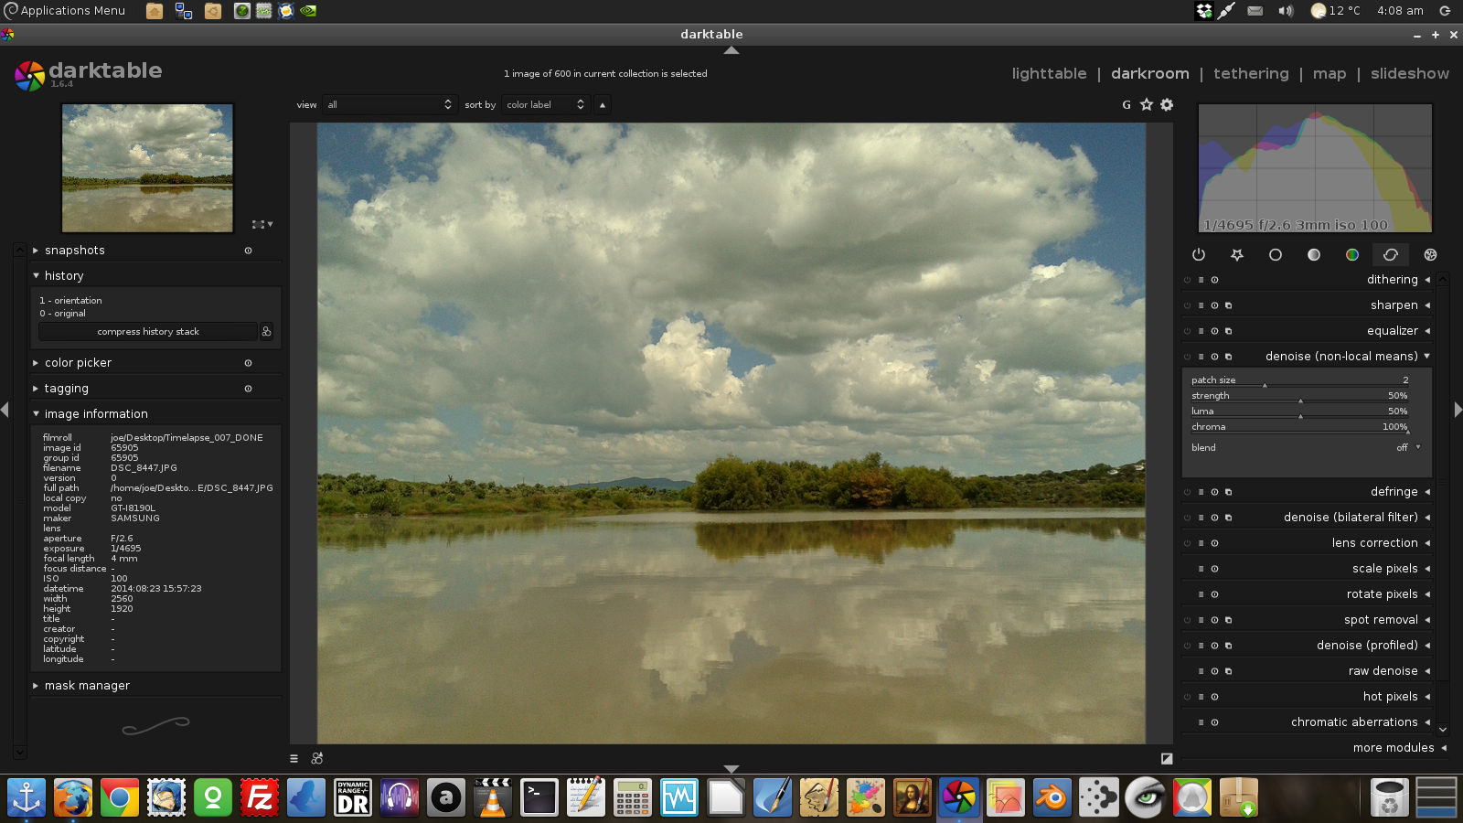This screenshot has width=1463, height=823.
Task: Turn on the lens correction module
Action: (1187, 543)
